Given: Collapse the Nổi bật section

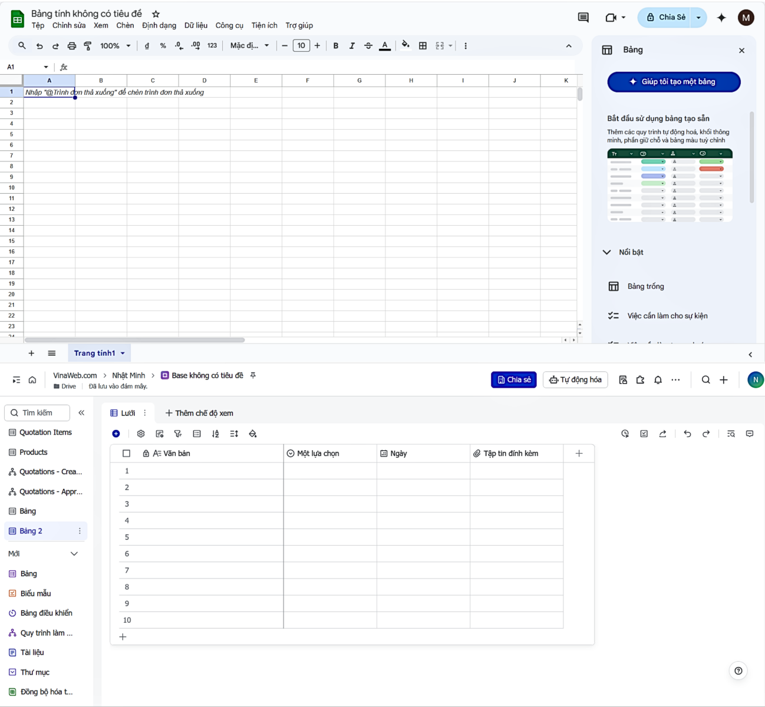Looking at the screenshot, I should (x=607, y=252).
